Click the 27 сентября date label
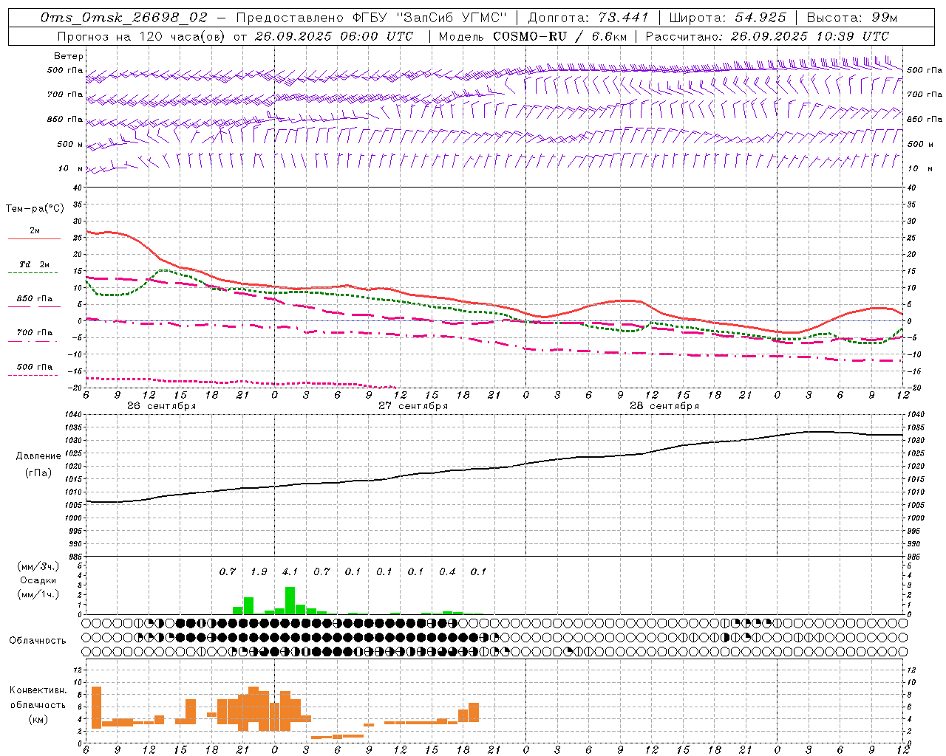 (x=413, y=406)
